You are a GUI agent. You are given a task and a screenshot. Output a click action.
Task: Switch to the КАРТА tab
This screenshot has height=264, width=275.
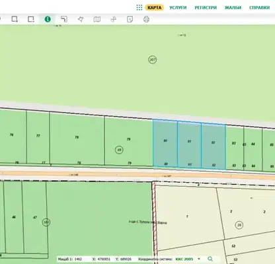(154, 8)
